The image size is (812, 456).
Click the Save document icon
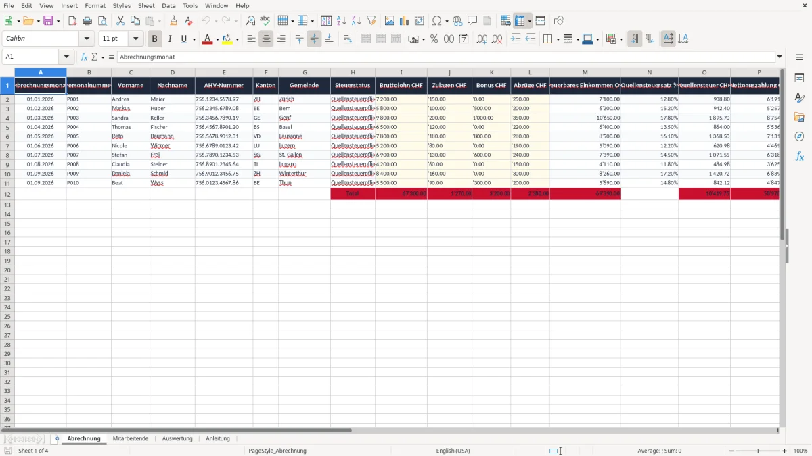pyautogui.click(x=48, y=21)
